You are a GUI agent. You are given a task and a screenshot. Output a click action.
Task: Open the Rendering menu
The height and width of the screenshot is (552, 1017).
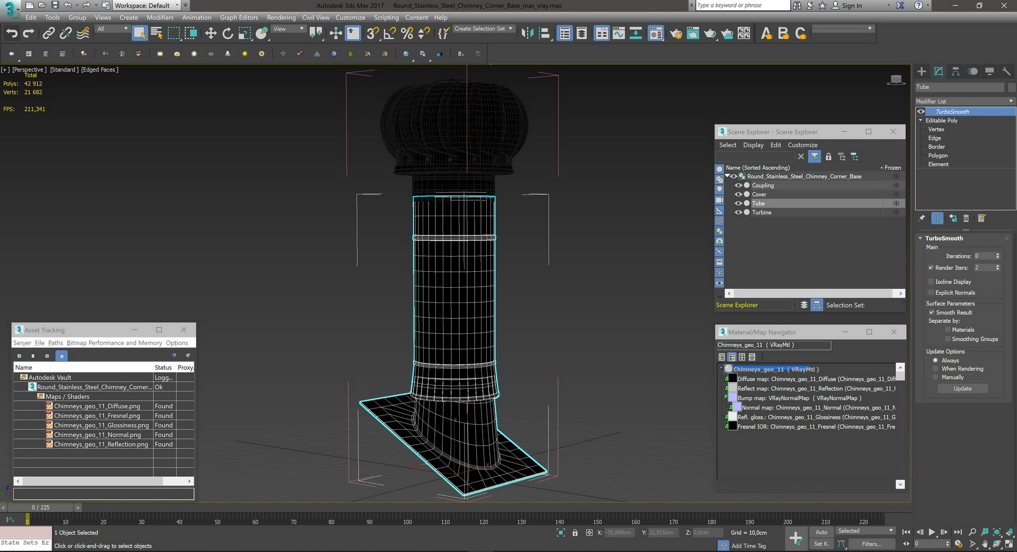point(281,17)
